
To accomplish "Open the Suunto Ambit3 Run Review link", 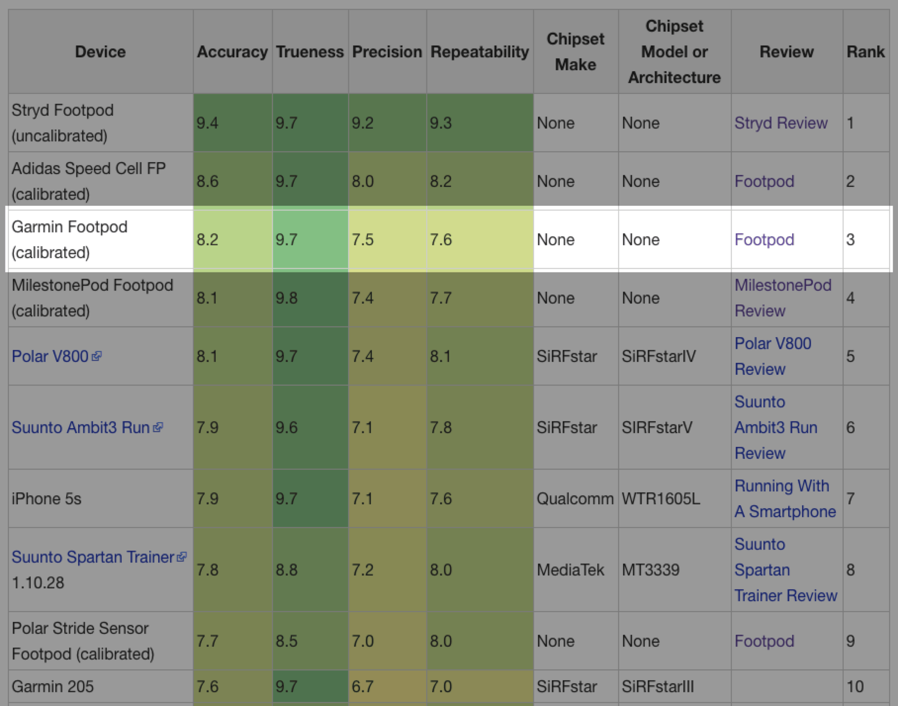I will pyautogui.click(x=775, y=427).
